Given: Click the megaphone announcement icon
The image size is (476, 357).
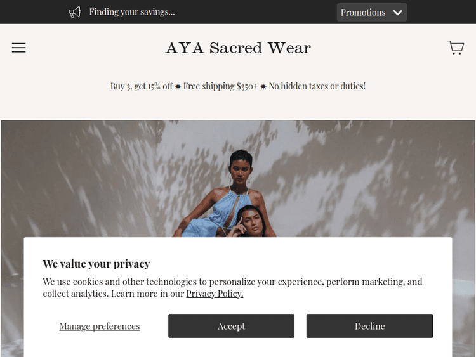Looking at the screenshot, I should (x=75, y=12).
